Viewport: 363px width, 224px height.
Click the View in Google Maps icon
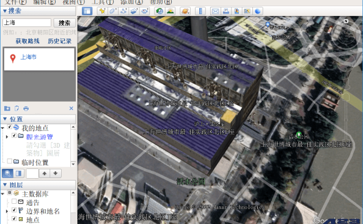(x=247, y=11)
